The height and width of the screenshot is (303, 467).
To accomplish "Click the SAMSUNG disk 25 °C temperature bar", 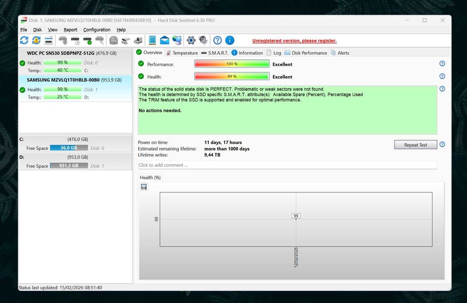I will (63, 97).
